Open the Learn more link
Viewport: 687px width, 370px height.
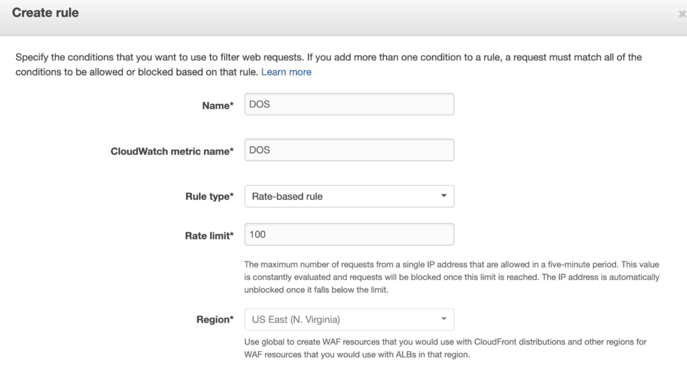286,72
